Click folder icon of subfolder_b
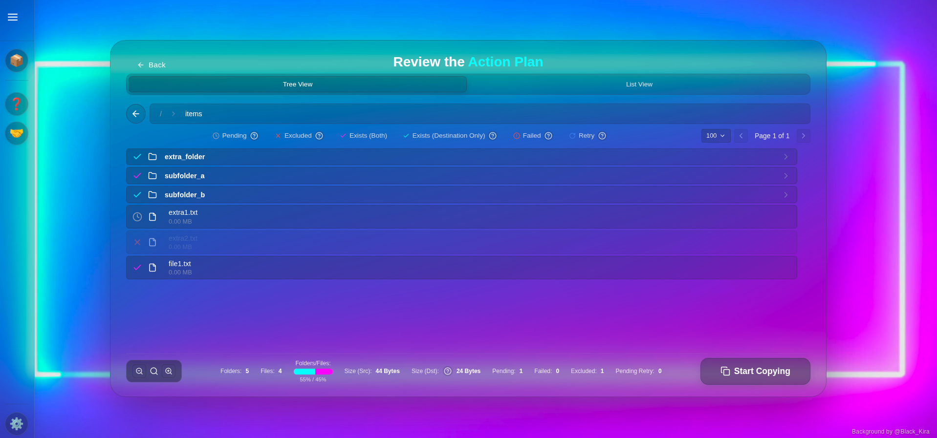Screen dimensions: 937x438 click(153, 195)
